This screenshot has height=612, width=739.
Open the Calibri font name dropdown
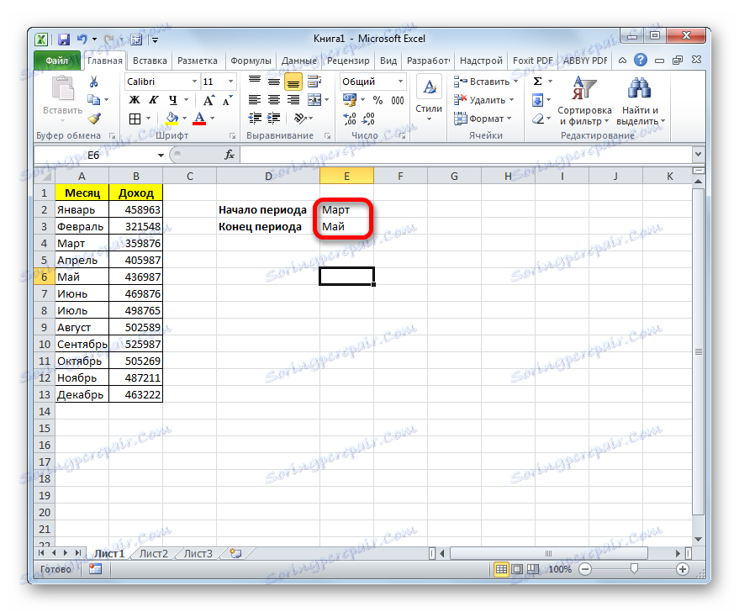[x=194, y=82]
